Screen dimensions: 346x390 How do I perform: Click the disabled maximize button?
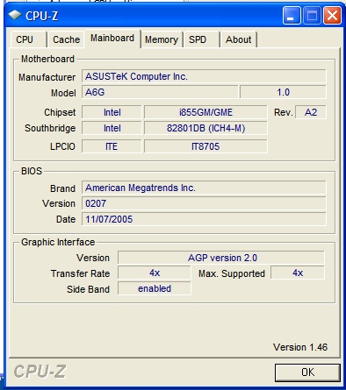[312, 16]
